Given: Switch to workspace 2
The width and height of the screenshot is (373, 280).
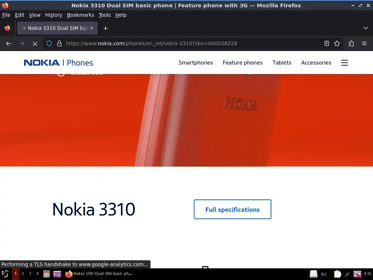Looking at the screenshot, I should point(23,273).
